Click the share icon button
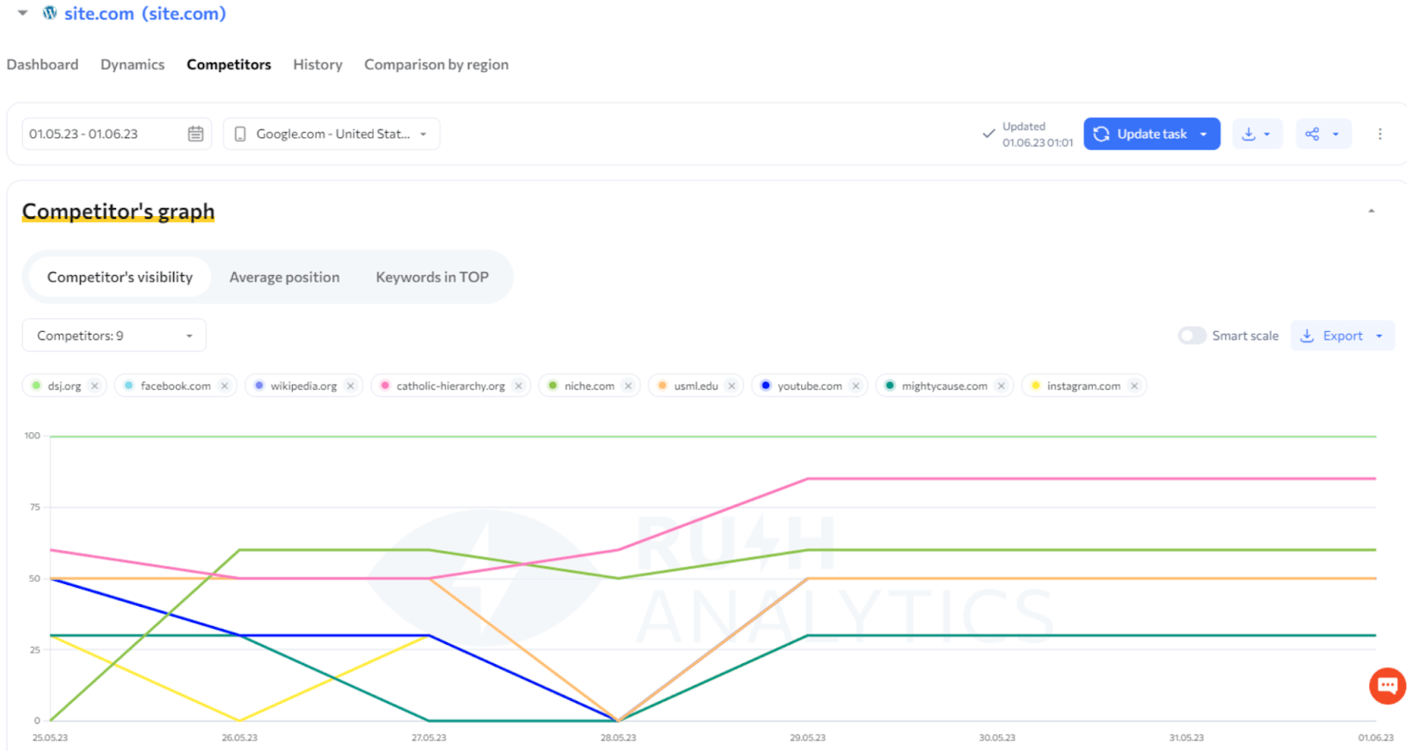The image size is (1407, 751). click(x=1312, y=134)
